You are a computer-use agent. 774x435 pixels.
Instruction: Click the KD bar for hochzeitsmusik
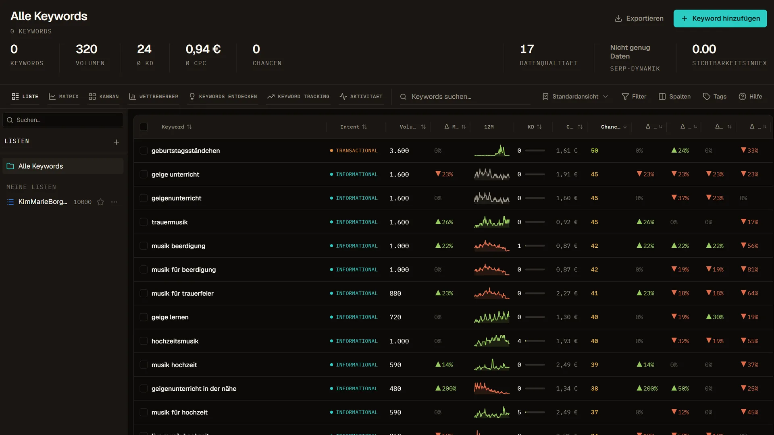click(535, 341)
